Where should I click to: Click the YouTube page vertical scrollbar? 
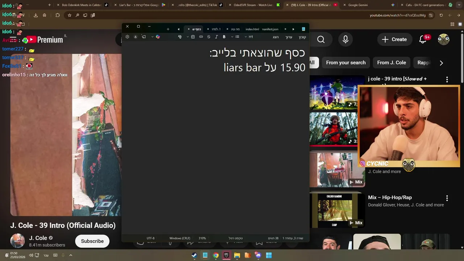tap(462, 58)
